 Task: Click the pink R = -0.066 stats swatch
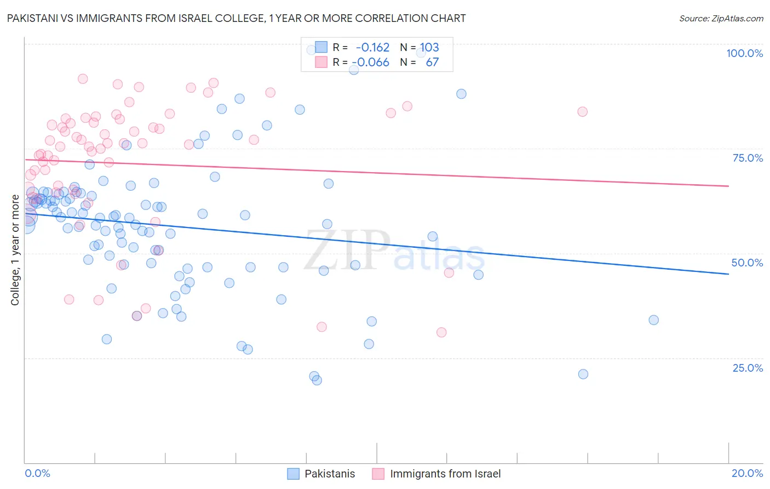(x=321, y=62)
